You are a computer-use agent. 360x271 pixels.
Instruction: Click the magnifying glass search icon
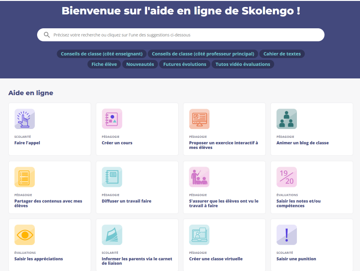(x=47, y=35)
